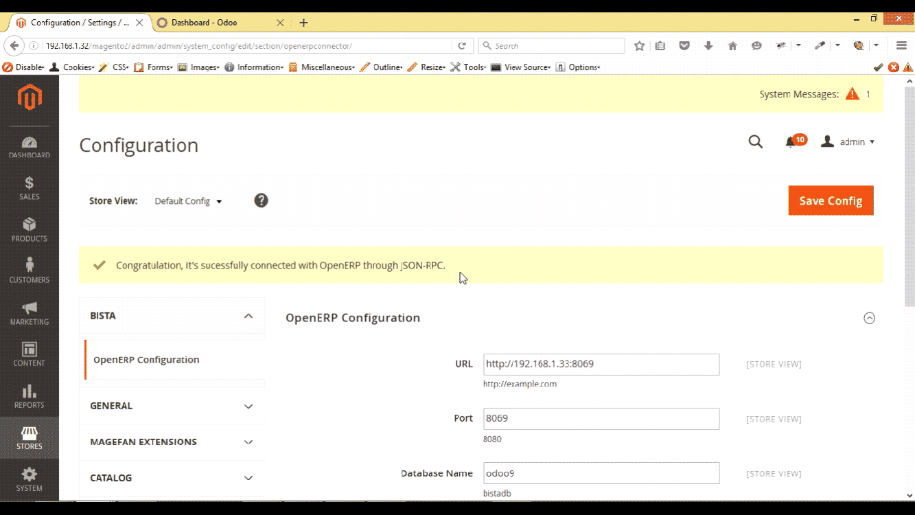This screenshot has width=915, height=515.
Task: Open the CSS web developer menu
Action: point(114,67)
